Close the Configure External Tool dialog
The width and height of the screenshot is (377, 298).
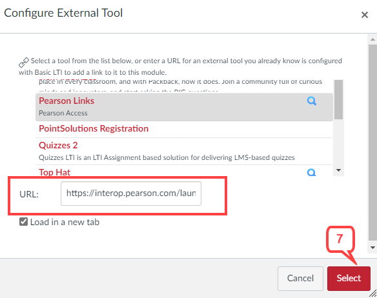[x=365, y=15]
